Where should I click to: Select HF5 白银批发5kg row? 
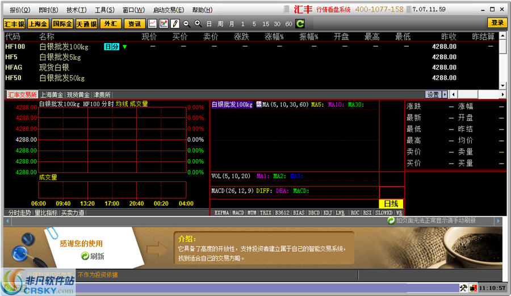pyautogui.click(x=251, y=57)
